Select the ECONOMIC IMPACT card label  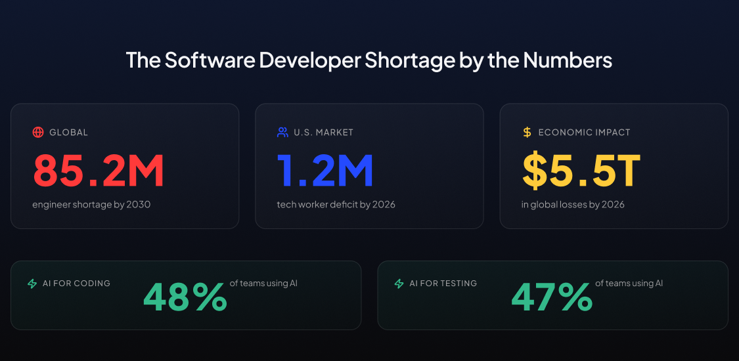[584, 133]
